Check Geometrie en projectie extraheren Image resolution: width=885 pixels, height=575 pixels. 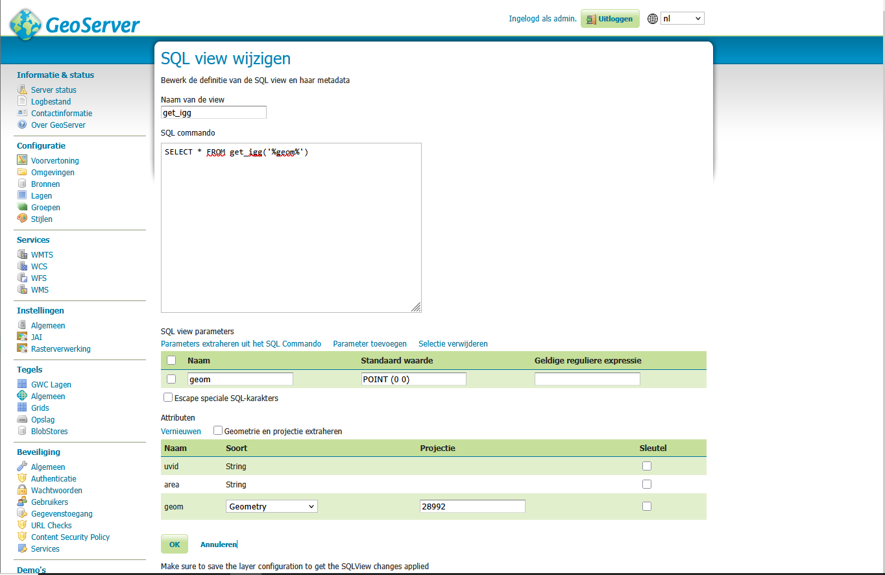tap(218, 430)
